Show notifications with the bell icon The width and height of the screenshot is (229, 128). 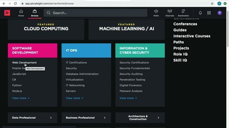[x=200, y=13]
